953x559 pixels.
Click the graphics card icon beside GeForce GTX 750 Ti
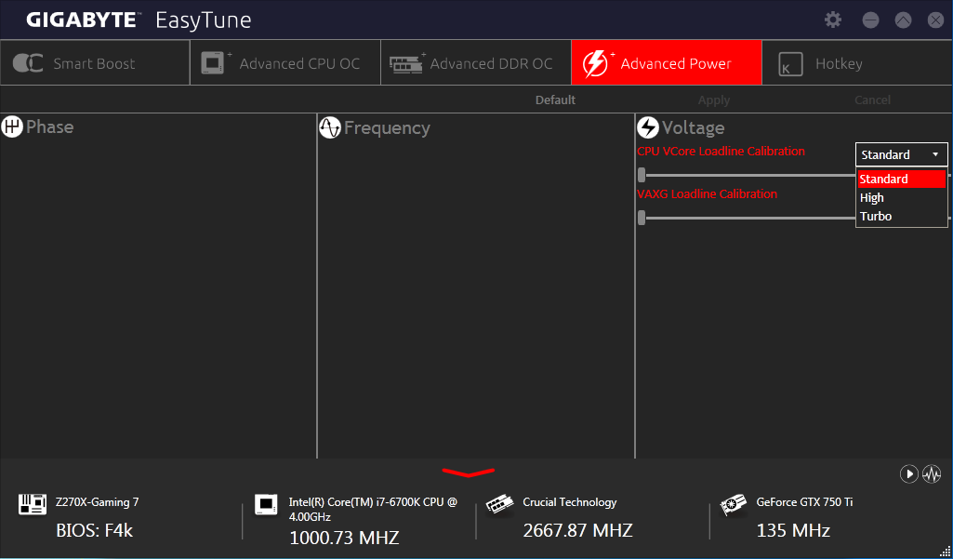pyautogui.click(x=734, y=505)
